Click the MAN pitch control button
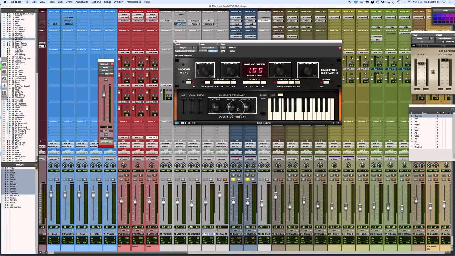Viewport: 455px width, 256px height. point(280,82)
